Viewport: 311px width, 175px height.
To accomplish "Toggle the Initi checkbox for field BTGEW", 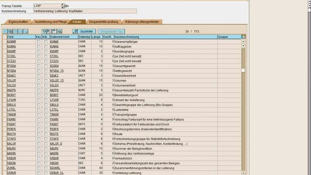I will pos(46,66).
